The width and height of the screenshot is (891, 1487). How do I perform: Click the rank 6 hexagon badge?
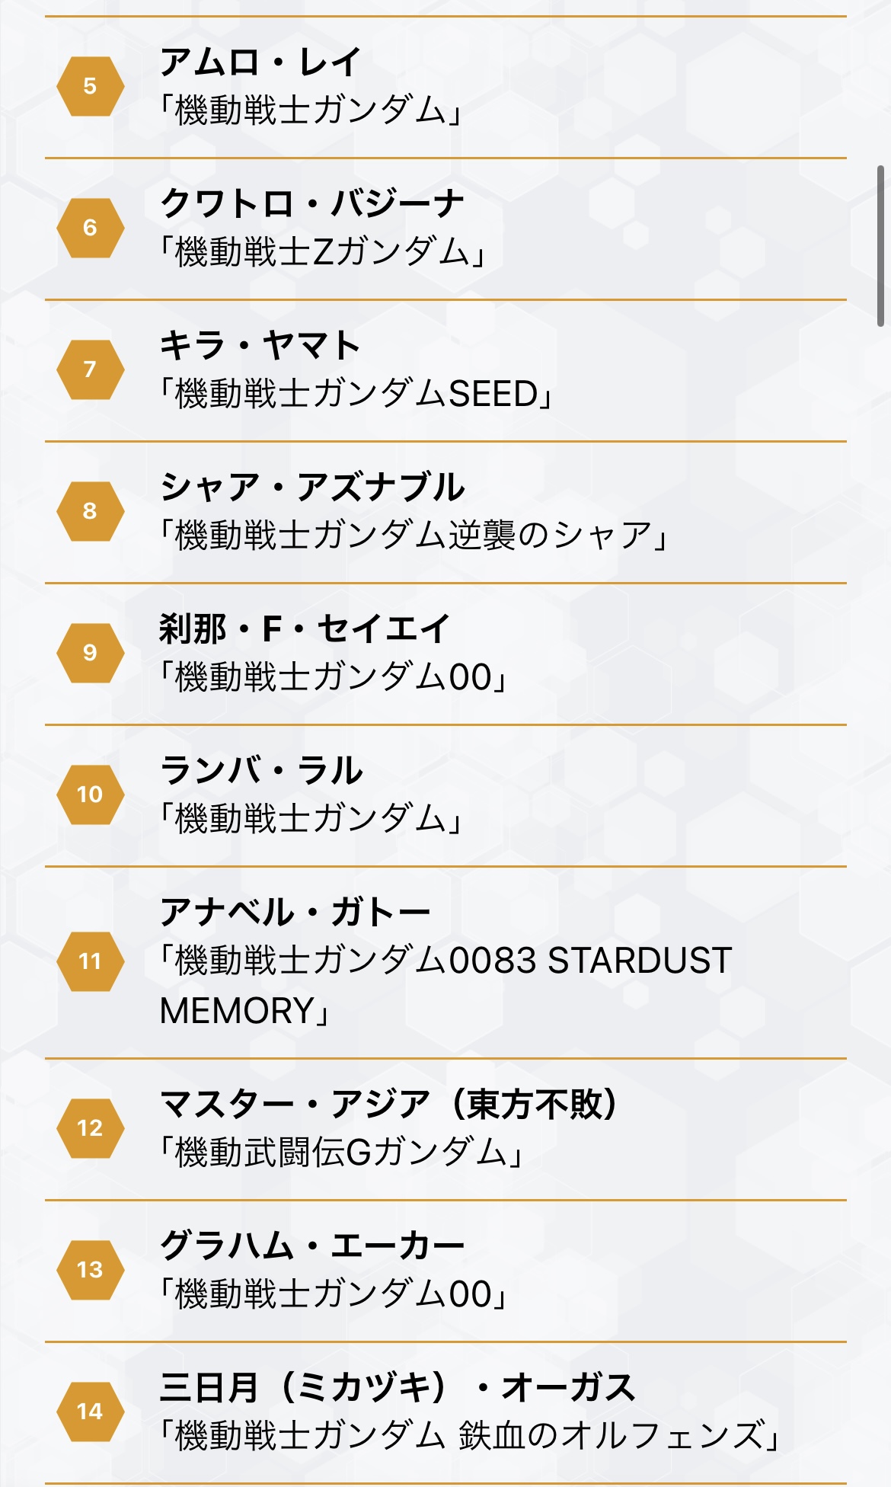90,228
